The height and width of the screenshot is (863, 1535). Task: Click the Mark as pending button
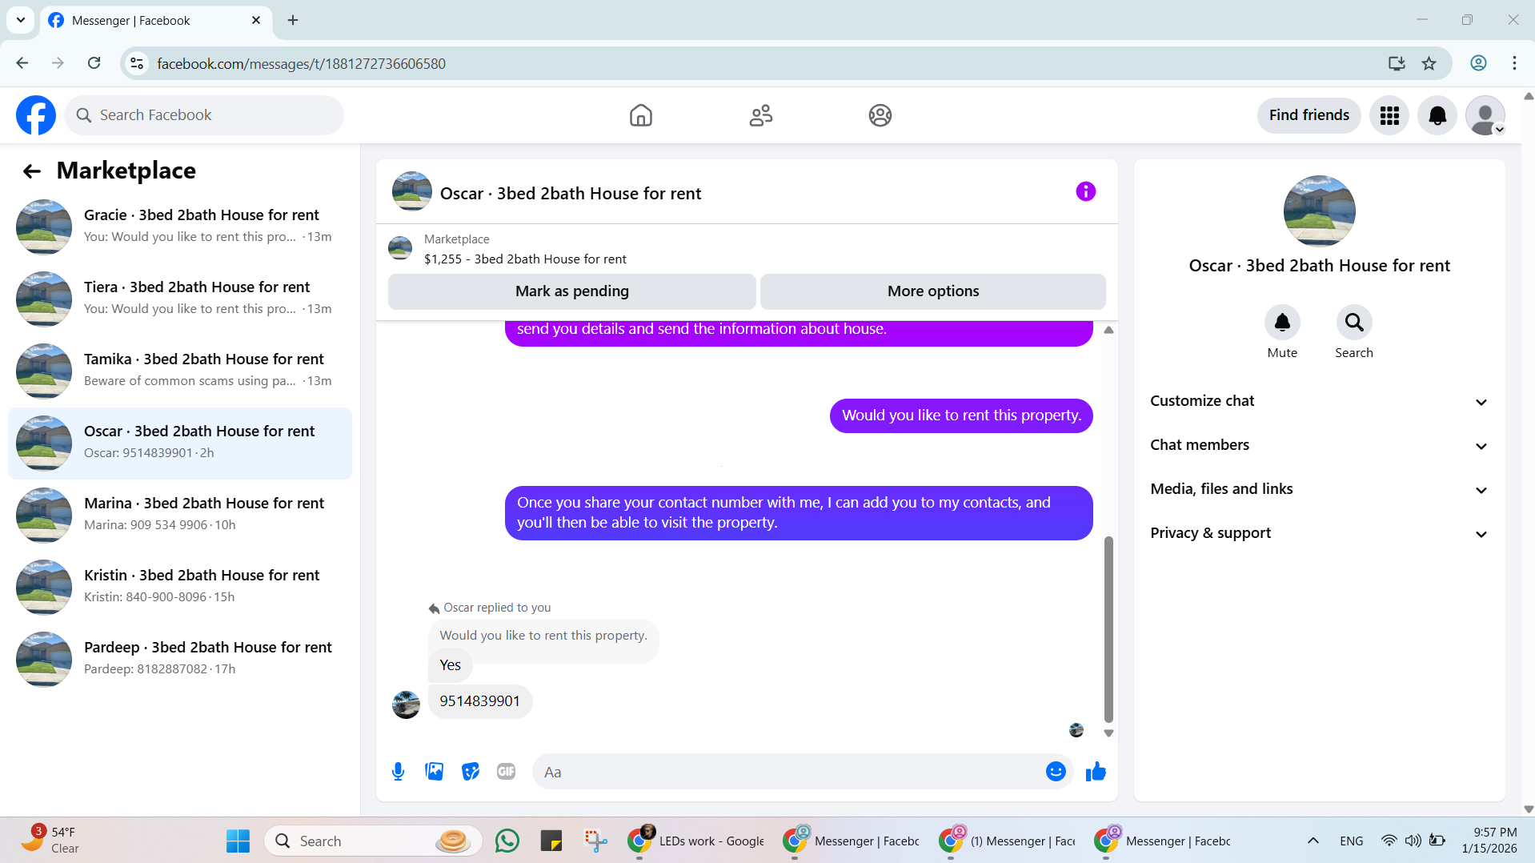point(572,291)
